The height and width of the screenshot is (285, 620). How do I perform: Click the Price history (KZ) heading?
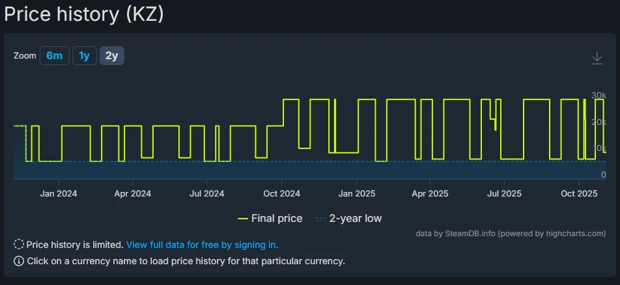[84, 13]
